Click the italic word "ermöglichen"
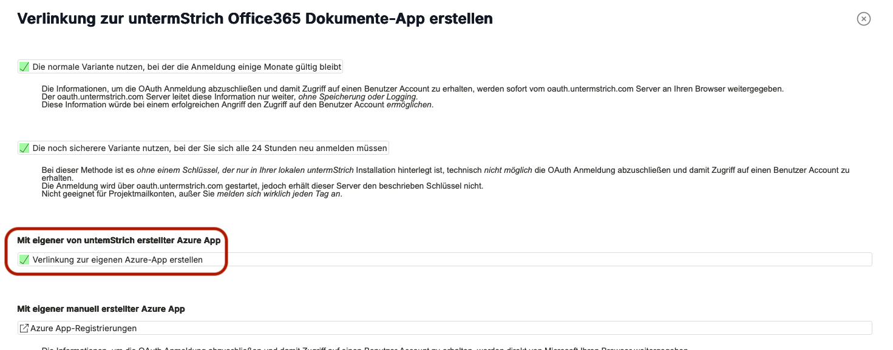 coord(409,104)
